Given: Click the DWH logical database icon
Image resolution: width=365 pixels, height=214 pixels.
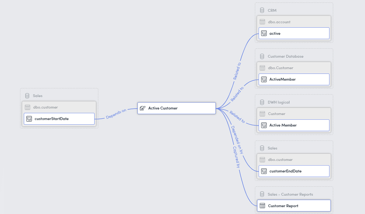Looking at the screenshot, I should [x=262, y=102].
